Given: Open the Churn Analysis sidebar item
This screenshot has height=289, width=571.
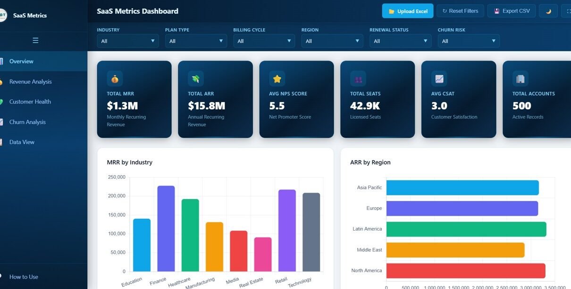Looking at the screenshot, I should coord(27,122).
